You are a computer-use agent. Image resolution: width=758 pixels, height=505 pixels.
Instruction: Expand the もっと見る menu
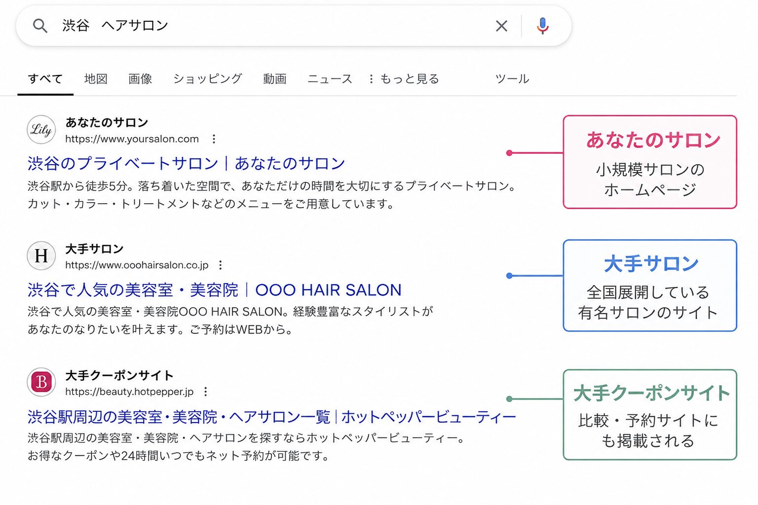pyautogui.click(x=404, y=79)
